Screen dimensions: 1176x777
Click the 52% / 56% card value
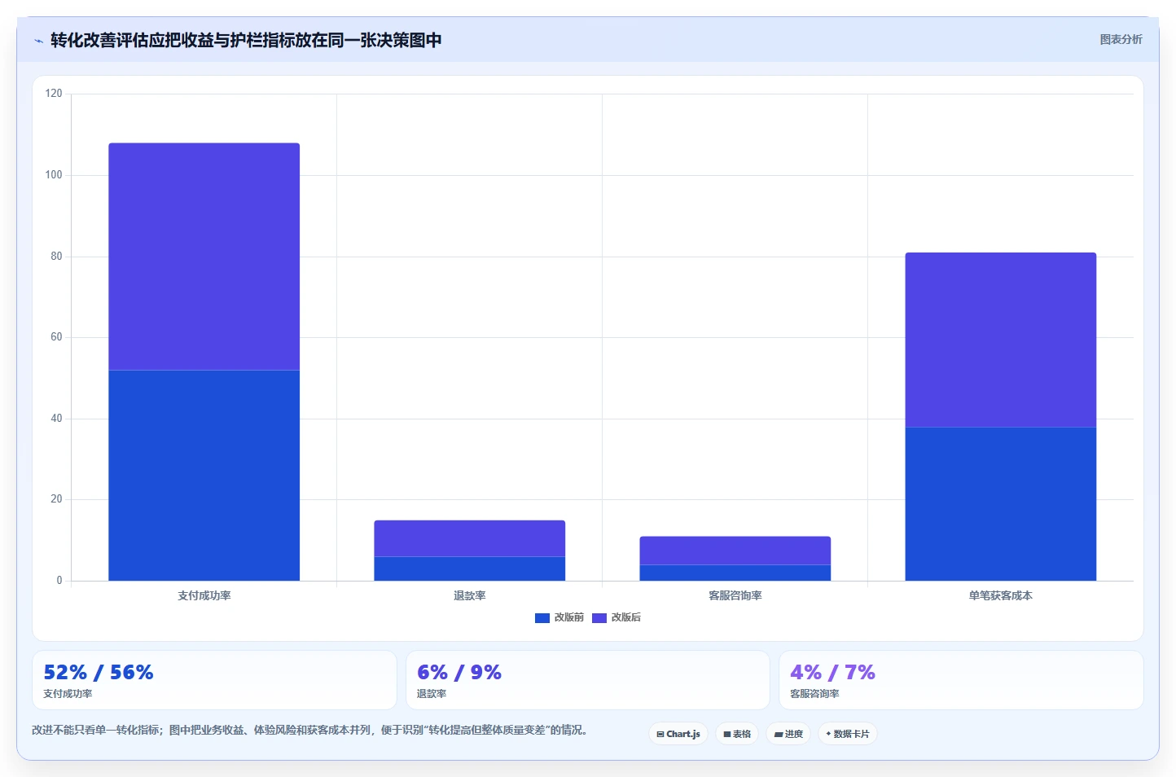[99, 672]
